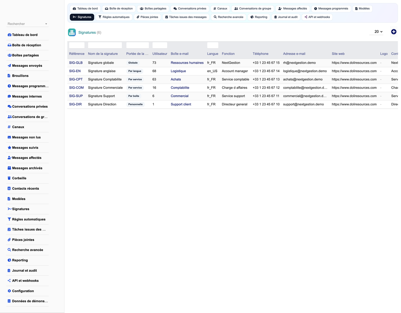Add a new signature with plus icon
Screen dimensions: 401x313
[x=394, y=32]
